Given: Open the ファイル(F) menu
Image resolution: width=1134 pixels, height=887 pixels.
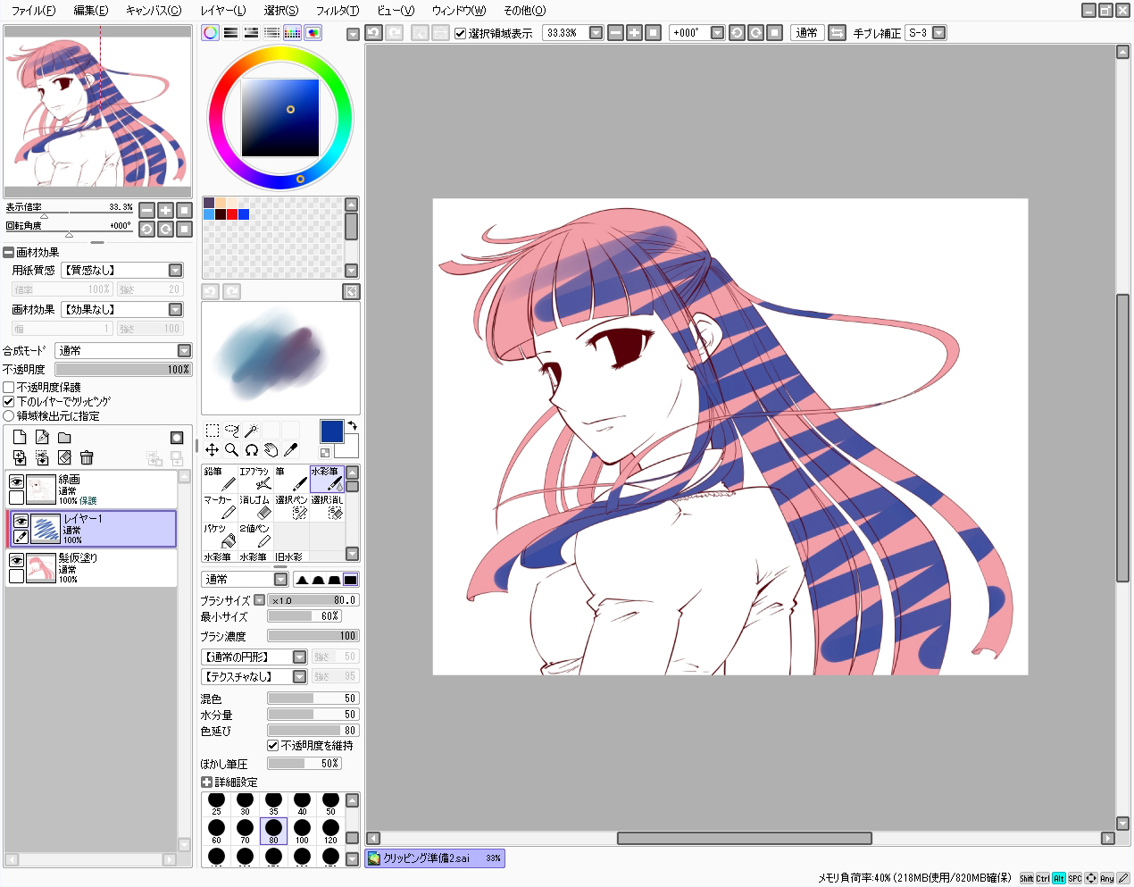Looking at the screenshot, I should 33,10.
